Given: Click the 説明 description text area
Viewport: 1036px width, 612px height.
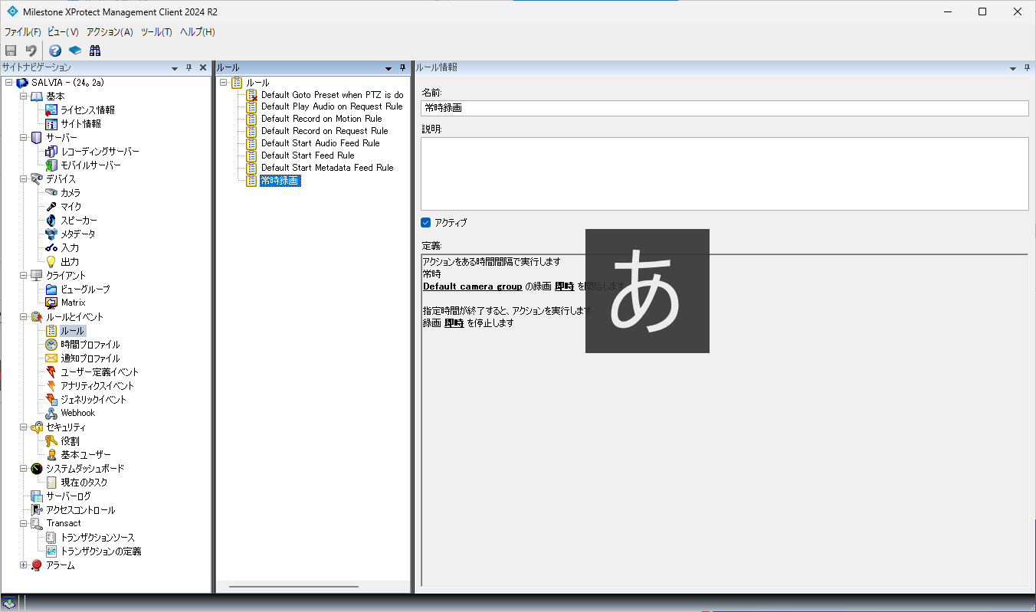Looking at the screenshot, I should [x=725, y=174].
